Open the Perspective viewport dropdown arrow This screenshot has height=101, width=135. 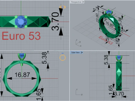83,2
